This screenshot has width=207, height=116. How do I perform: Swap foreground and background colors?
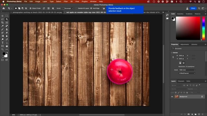[x=7, y=53]
